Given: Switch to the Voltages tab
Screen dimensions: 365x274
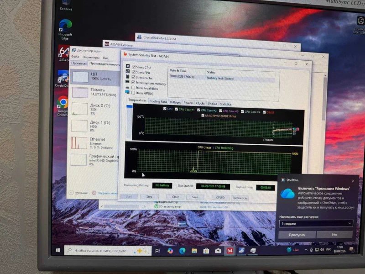Looking at the screenshot, I should coord(175,102).
